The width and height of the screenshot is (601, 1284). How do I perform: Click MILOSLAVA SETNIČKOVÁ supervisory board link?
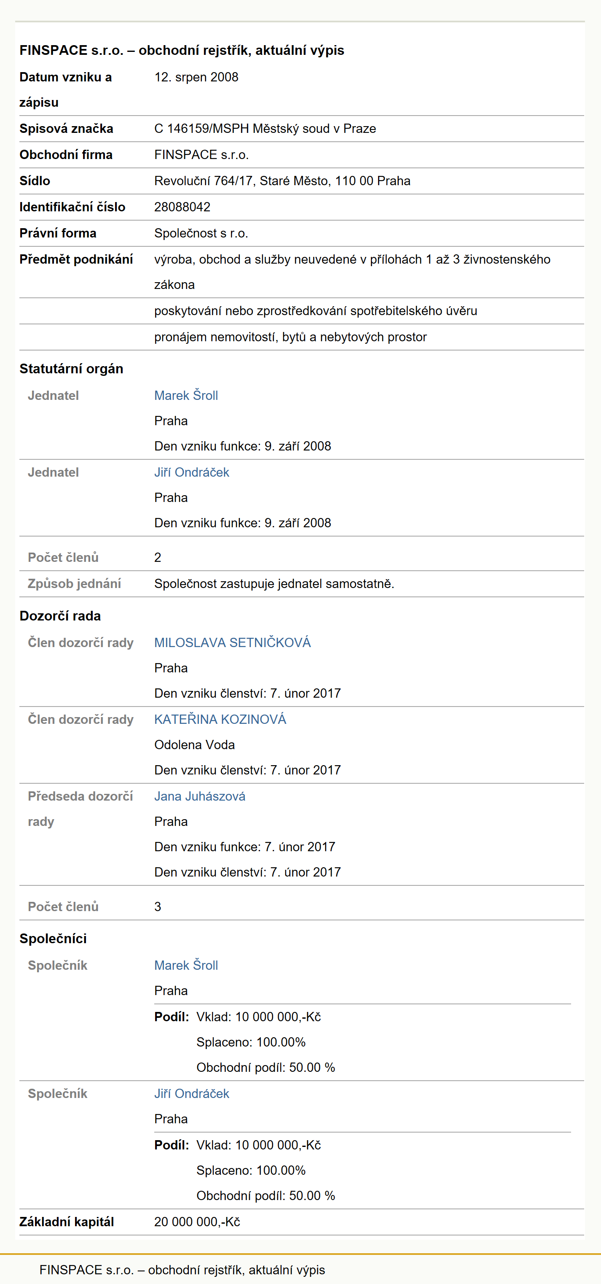pos(233,642)
